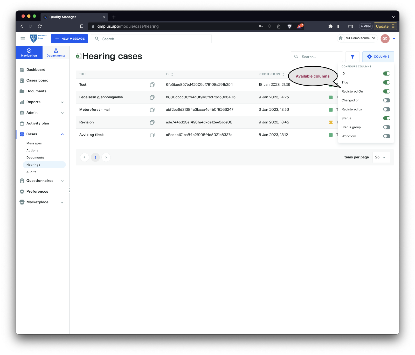The width and height of the screenshot is (415, 355).
Task: Open the hamburger menu icon
Action: coord(23,39)
